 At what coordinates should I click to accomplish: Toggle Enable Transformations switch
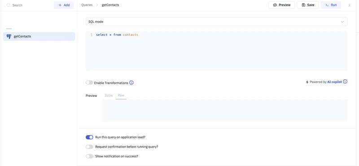click(x=89, y=83)
